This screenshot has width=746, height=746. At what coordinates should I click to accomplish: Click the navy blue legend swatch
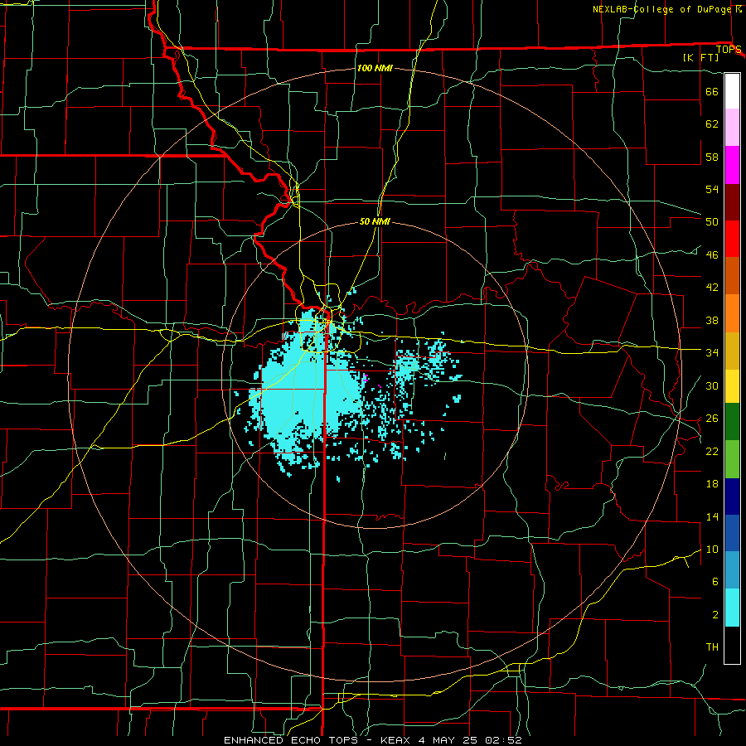(732, 497)
